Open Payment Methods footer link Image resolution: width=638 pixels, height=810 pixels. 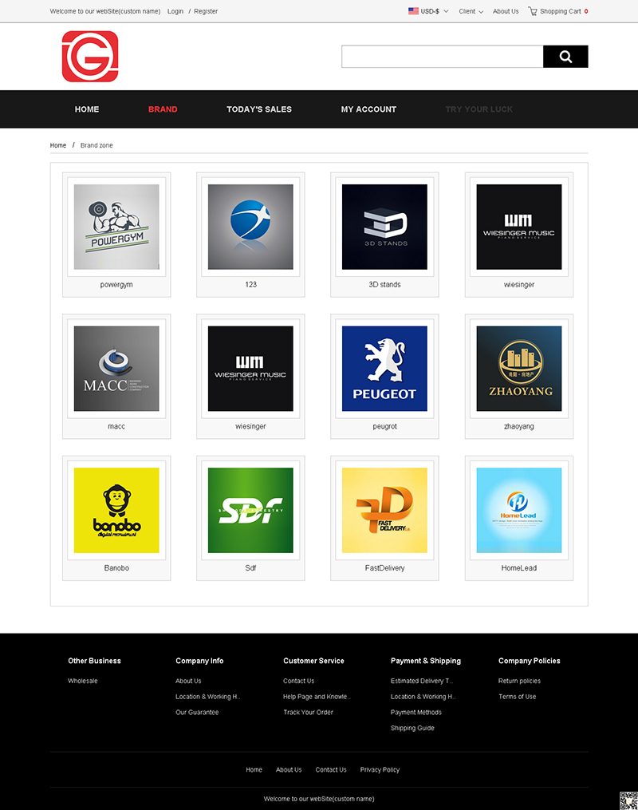[x=416, y=712]
